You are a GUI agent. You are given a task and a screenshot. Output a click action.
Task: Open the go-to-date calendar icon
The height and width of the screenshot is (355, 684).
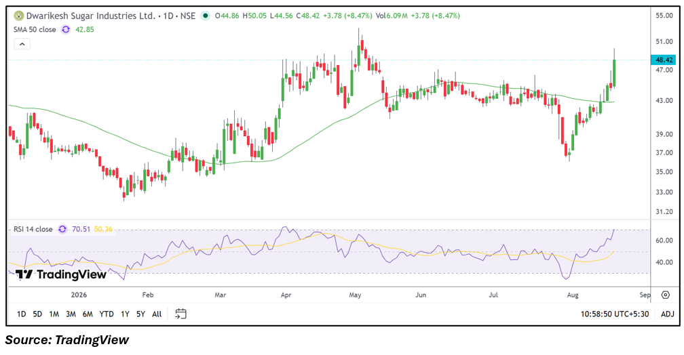(x=180, y=314)
